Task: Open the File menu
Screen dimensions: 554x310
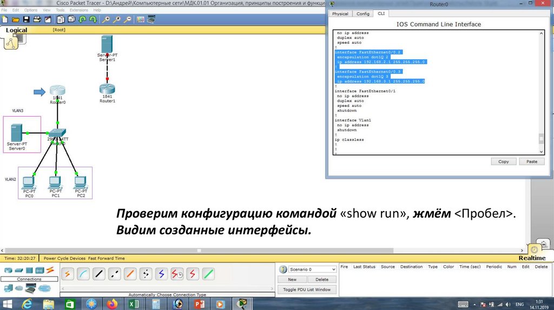Action: tap(4, 10)
